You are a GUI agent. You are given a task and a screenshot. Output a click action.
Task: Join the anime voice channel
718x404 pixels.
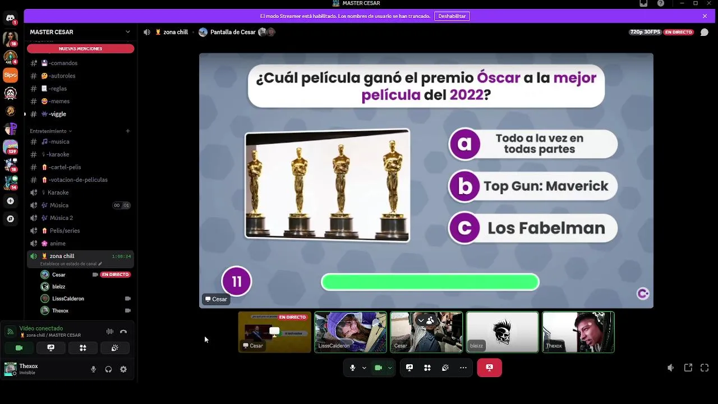click(80, 244)
